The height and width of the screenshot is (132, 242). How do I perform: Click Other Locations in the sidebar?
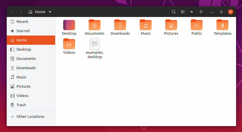click(30, 117)
